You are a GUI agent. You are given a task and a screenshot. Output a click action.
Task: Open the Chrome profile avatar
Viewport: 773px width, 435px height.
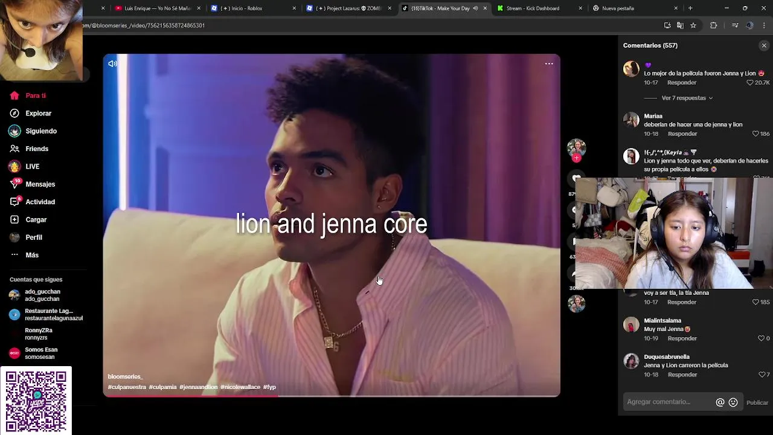point(749,25)
